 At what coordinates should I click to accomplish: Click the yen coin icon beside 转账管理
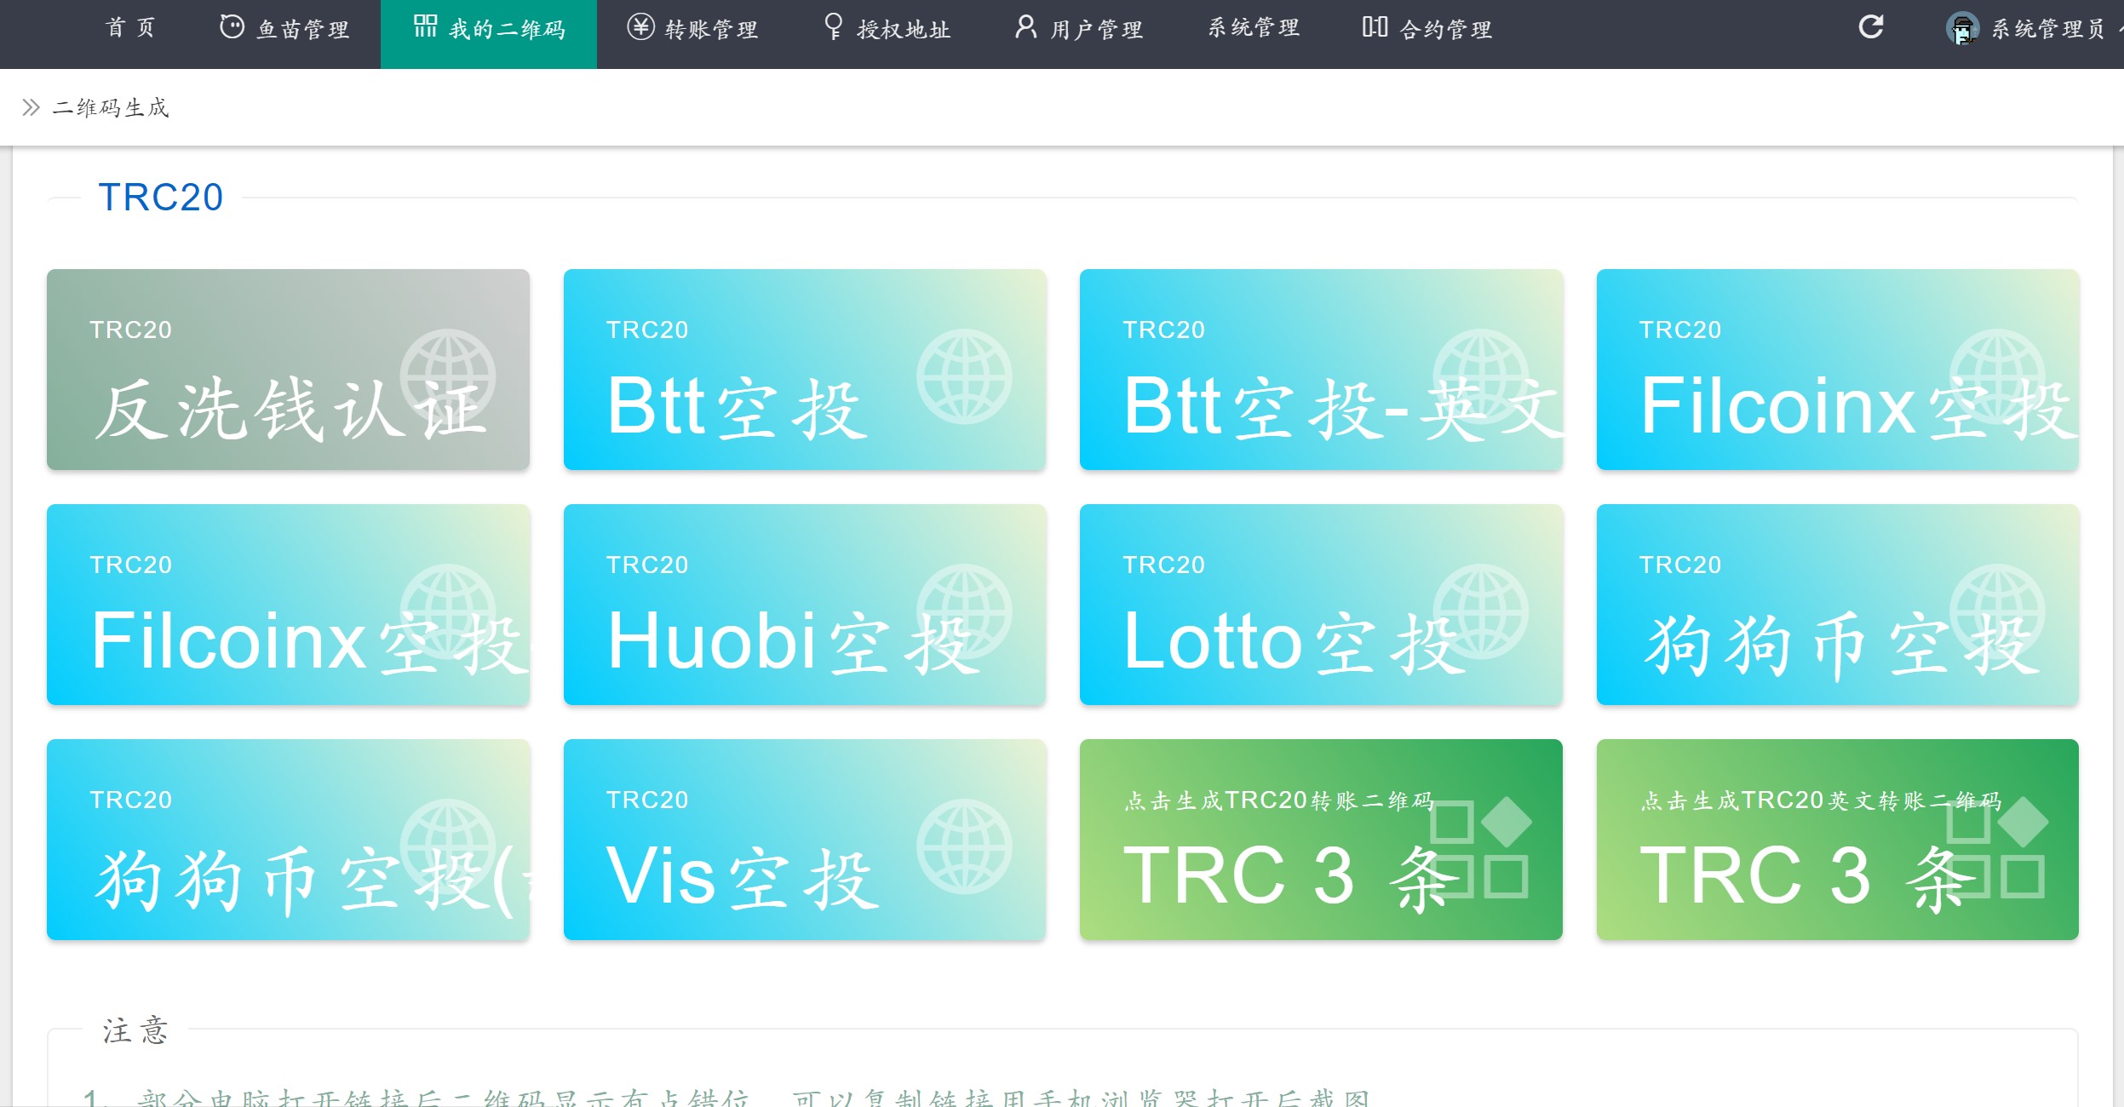coord(640,27)
